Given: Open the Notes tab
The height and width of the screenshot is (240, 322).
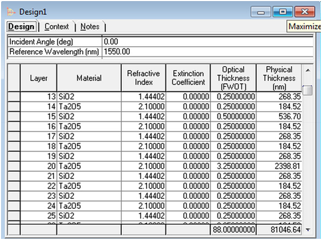Looking at the screenshot, I should (90, 27).
